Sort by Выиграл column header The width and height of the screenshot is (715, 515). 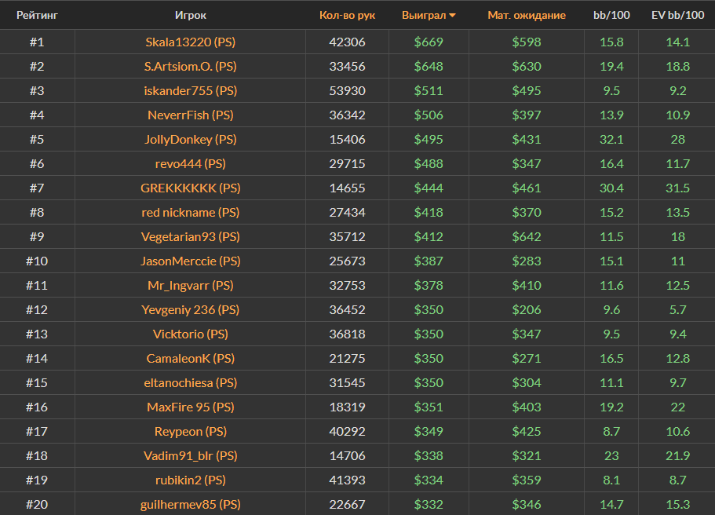point(422,15)
